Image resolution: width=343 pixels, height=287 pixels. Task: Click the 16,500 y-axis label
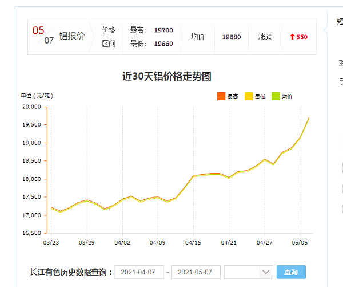31,233
